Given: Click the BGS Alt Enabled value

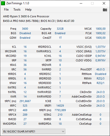Looking at the screenshot, I should coord(60,33).
